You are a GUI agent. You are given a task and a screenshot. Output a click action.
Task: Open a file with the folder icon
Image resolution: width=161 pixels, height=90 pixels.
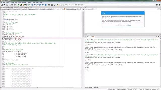(4, 5)
